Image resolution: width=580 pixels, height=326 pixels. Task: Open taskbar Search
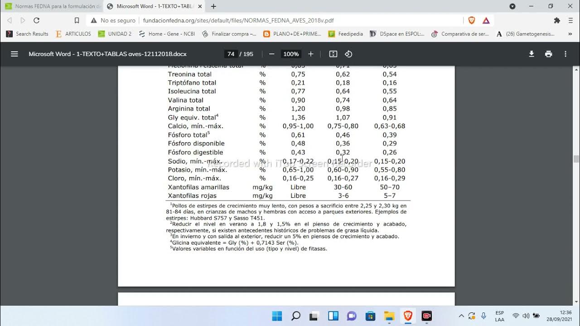tap(296, 316)
